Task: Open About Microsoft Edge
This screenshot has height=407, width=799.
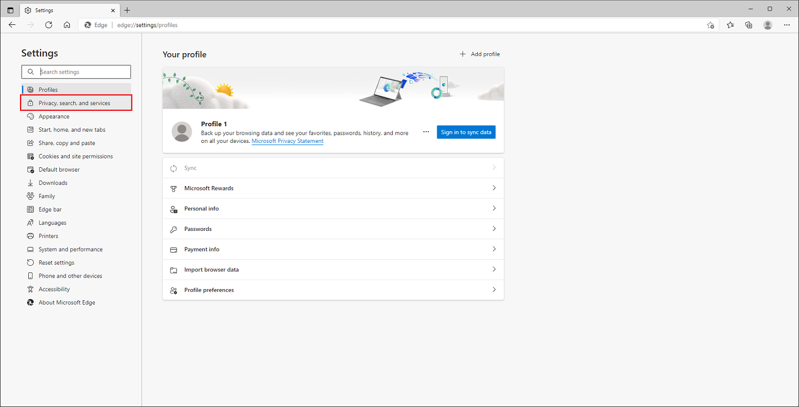Action: (x=76, y=302)
